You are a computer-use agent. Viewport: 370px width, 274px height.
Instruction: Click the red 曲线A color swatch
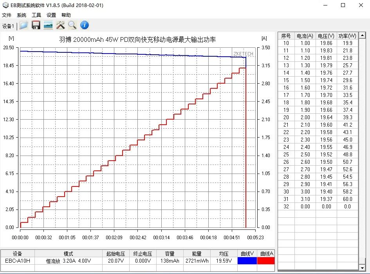pyautogui.click(x=266, y=261)
